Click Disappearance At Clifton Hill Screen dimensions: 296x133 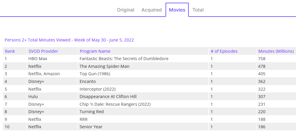pyautogui.click(x=108, y=97)
